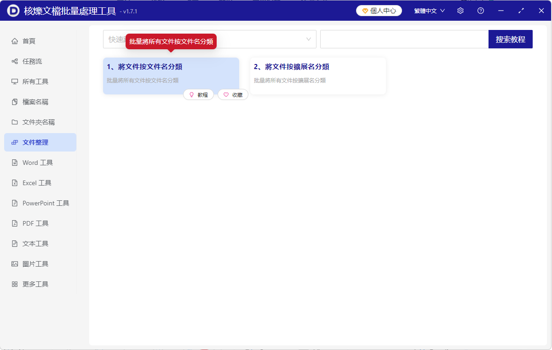The width and height of the screenshot is (552, 350).
Task: Click the diamond icon in 個人中心
Action: click(x=365, y=11)
